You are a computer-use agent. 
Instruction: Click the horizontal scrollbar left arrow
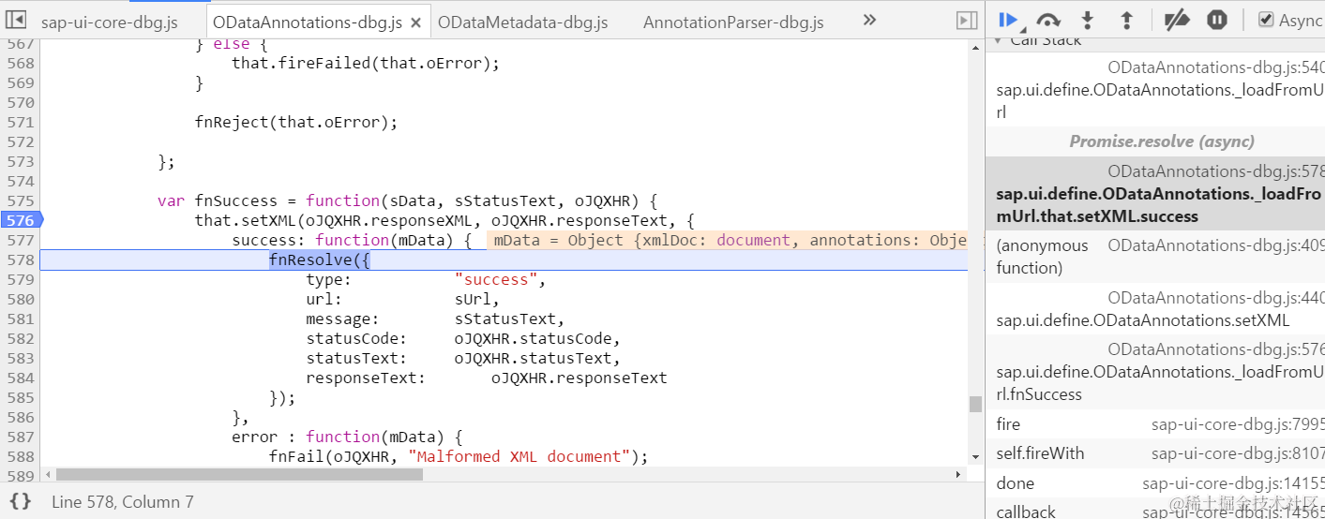48,474
